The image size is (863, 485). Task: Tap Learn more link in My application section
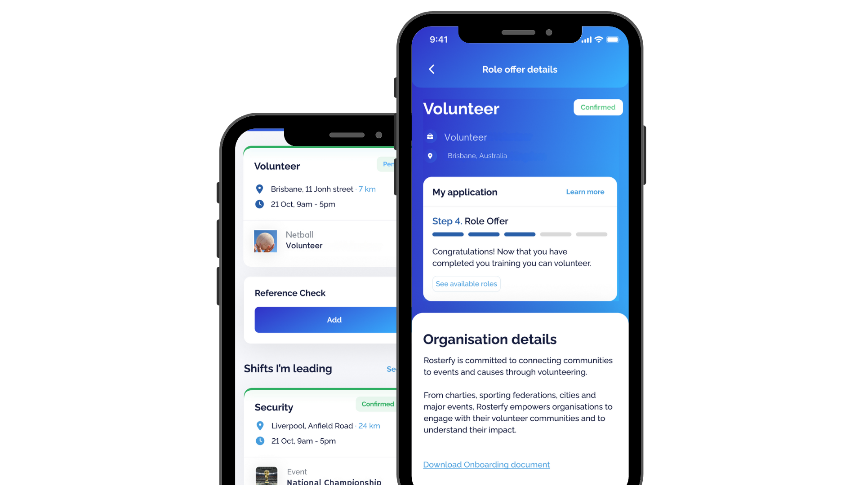click(x=585, y=191)
